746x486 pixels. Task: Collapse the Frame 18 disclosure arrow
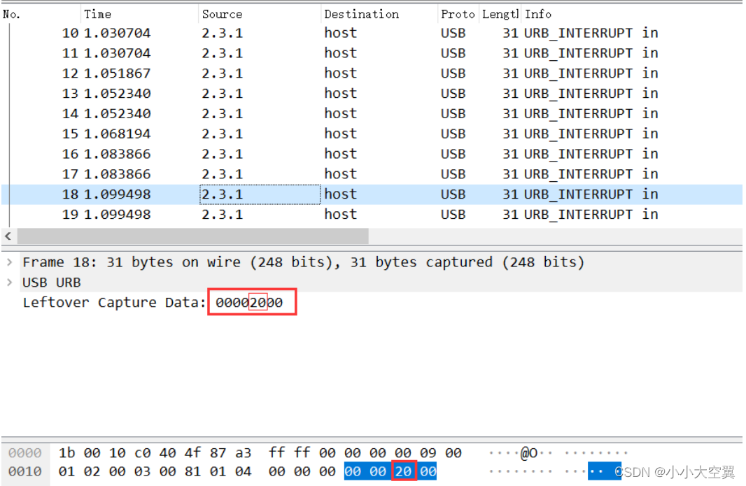click(x=10, y=262)
